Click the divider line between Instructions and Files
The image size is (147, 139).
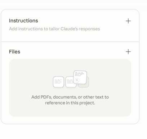coord(70,42)
